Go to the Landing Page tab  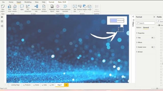point(15,85)
